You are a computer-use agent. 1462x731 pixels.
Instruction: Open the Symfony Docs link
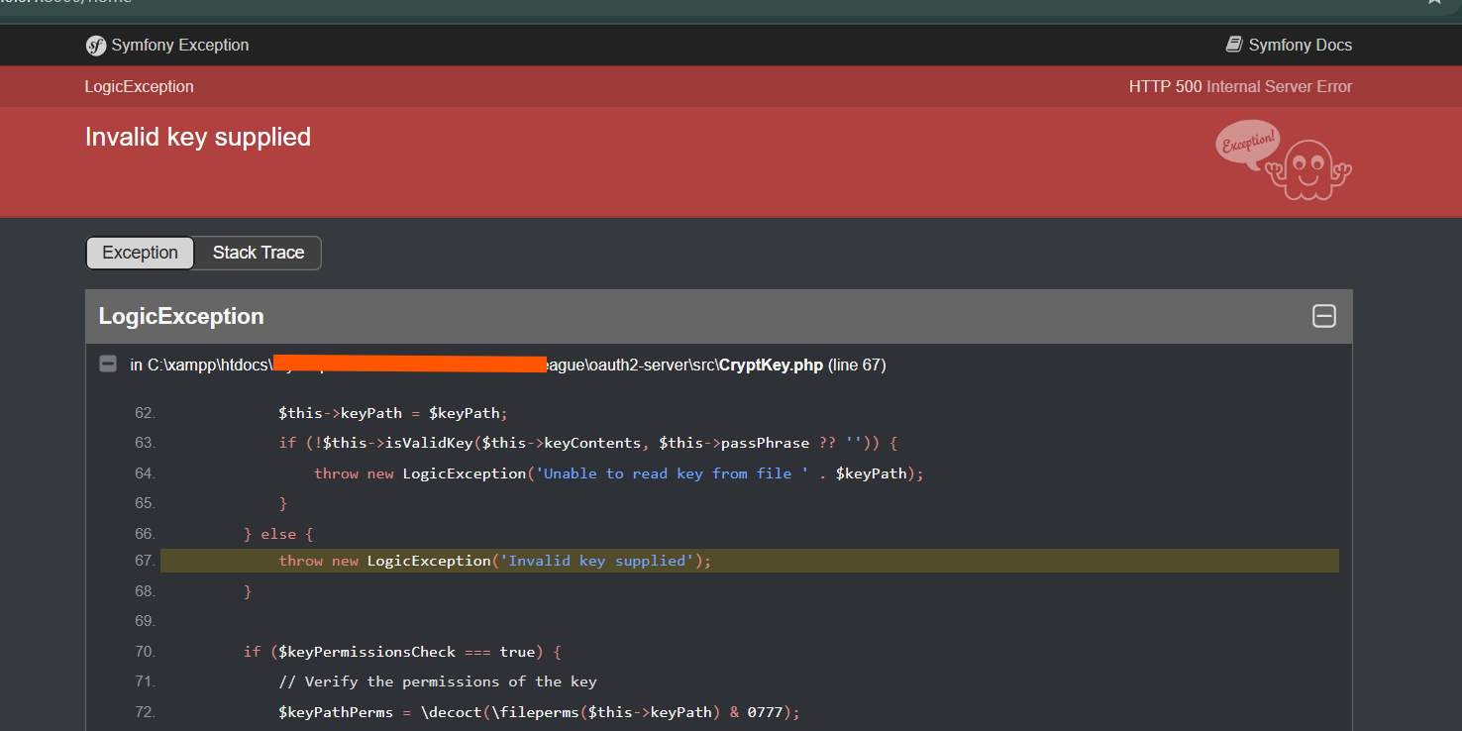coord(1289,46)
